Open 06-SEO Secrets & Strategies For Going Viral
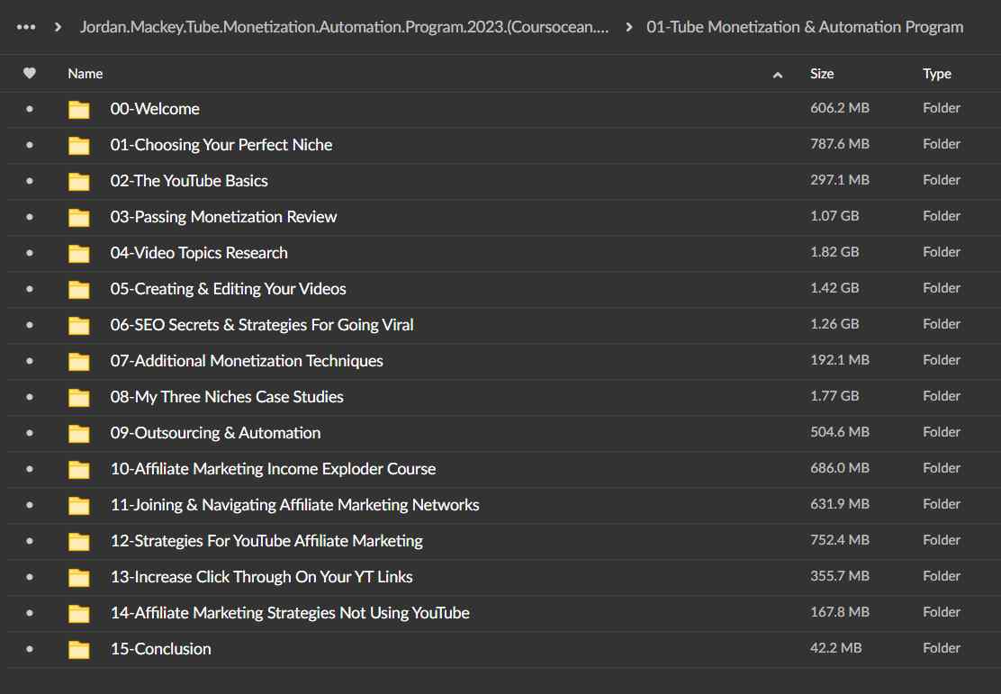 point(262,325)
